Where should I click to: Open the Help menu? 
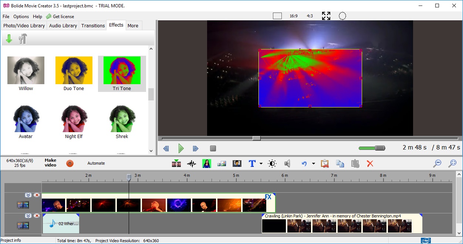point(37,17)
